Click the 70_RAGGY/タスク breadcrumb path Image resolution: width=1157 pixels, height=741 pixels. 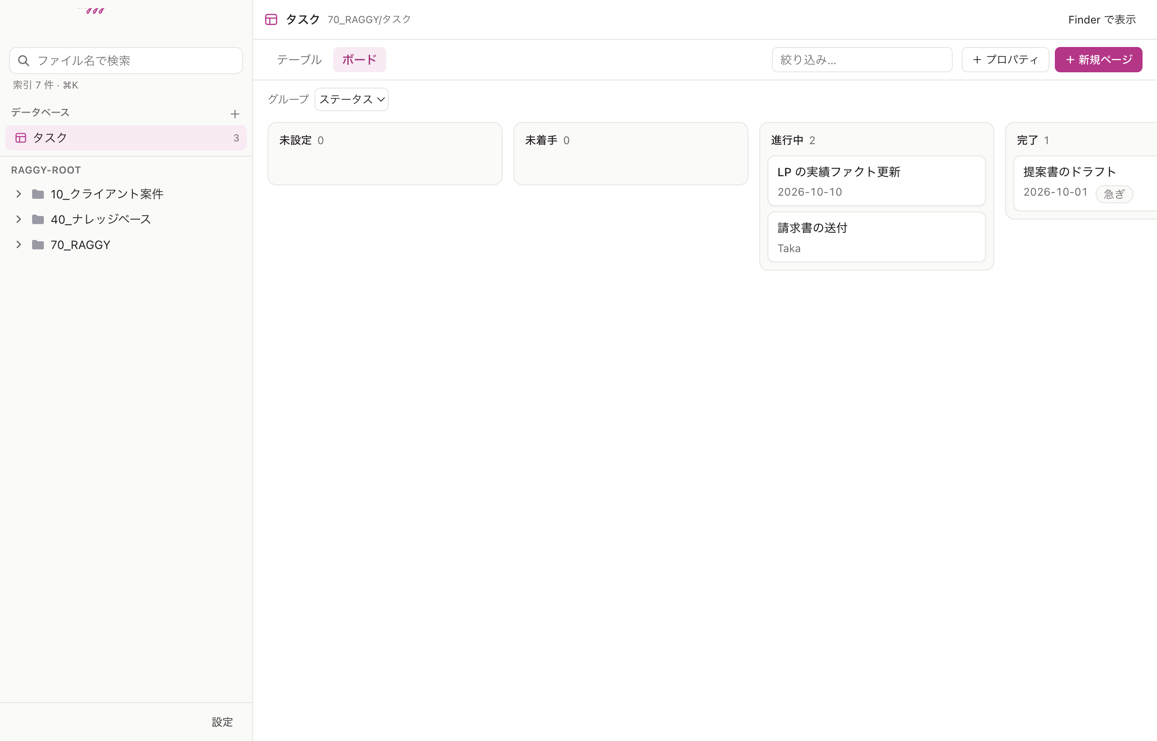tap(369, 20)
